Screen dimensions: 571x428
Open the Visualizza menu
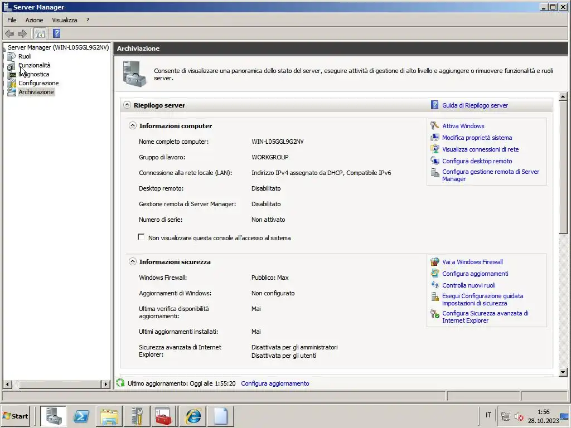(x=65, y=20)
